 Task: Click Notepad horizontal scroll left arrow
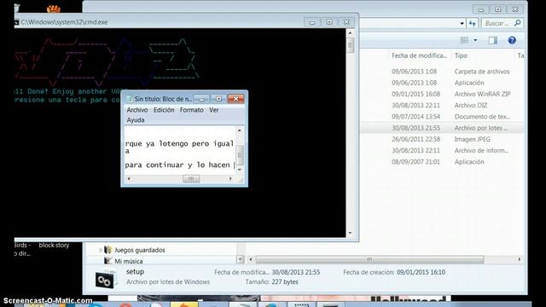click(129, 179)
